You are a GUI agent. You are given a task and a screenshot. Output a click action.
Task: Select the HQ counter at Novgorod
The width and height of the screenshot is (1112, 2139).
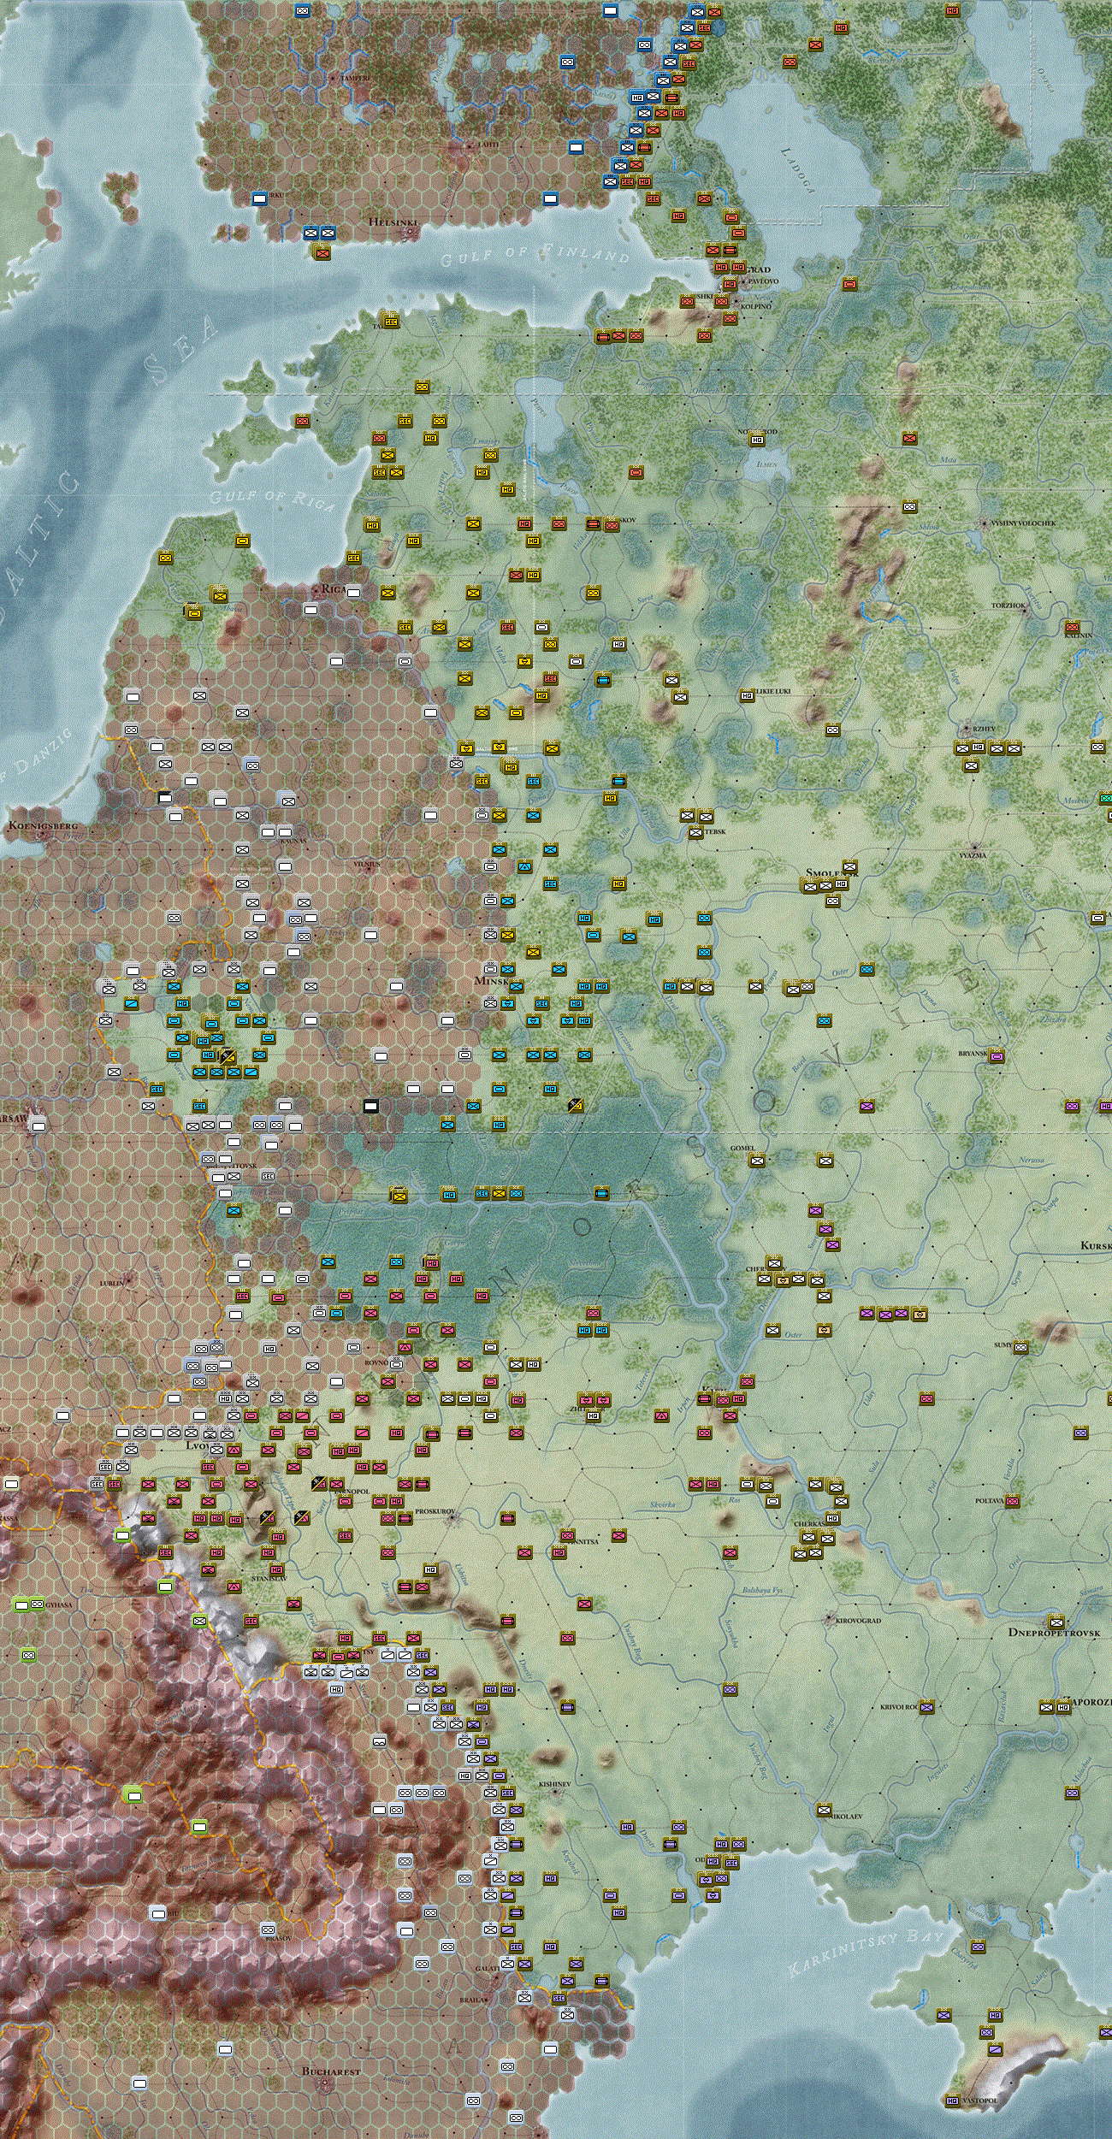click(x=756, y=440)
